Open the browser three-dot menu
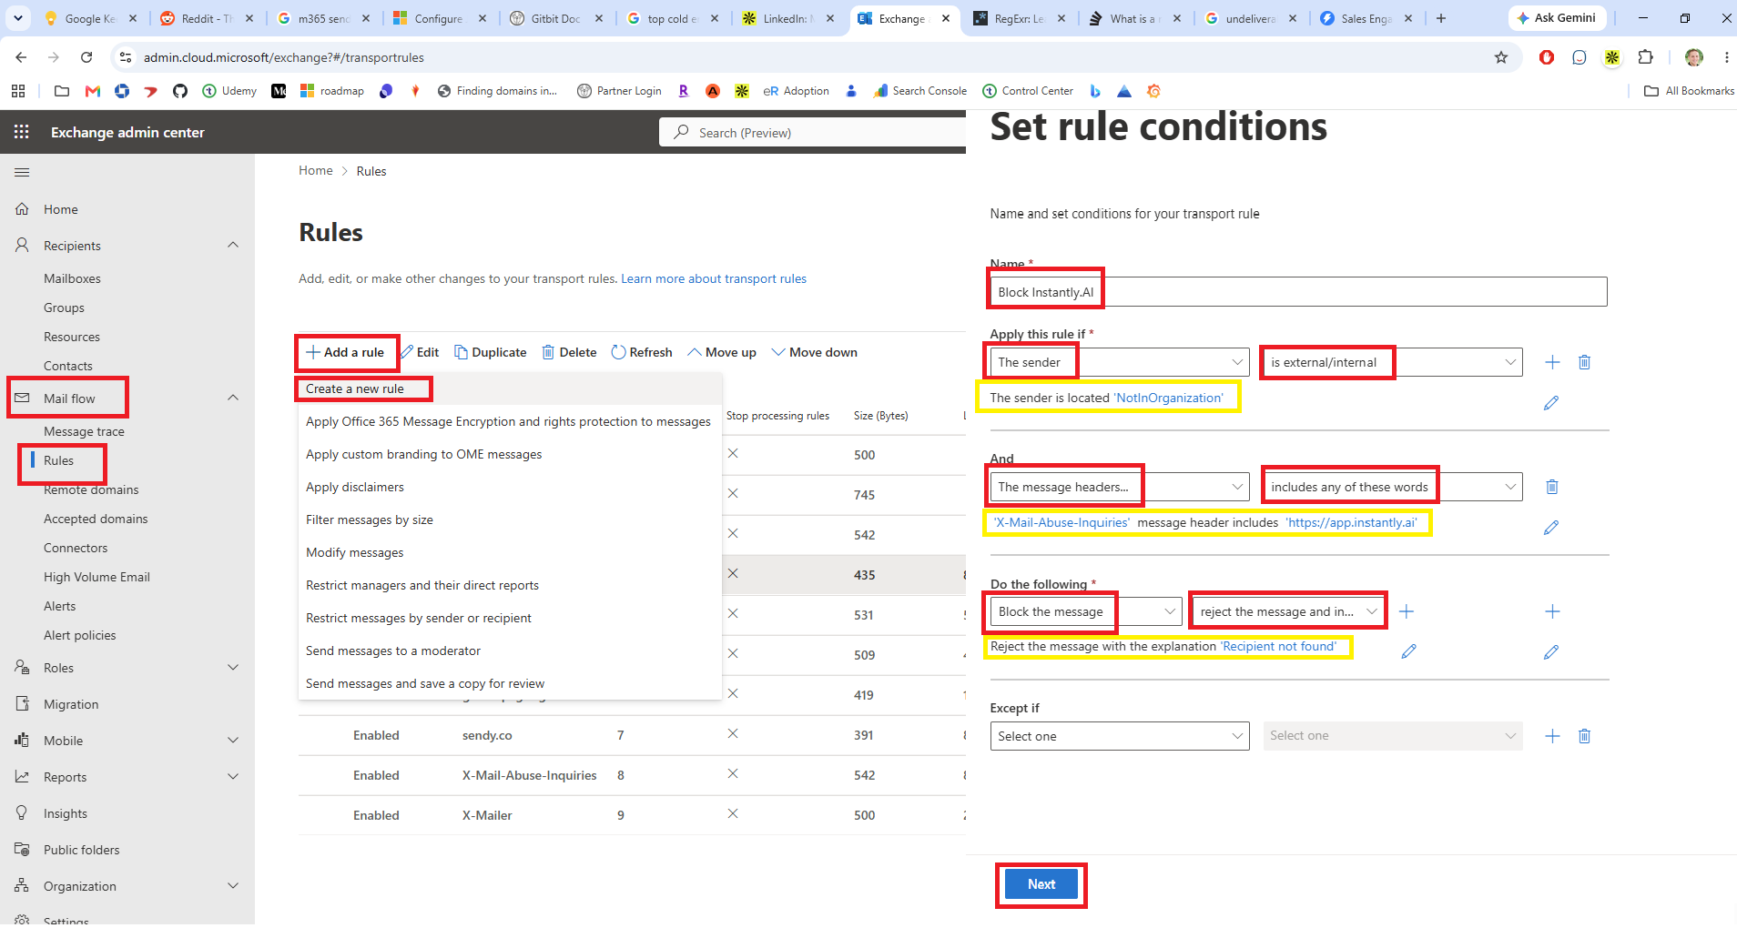Screen dimensions: 1737x928 coord(1726,57)
